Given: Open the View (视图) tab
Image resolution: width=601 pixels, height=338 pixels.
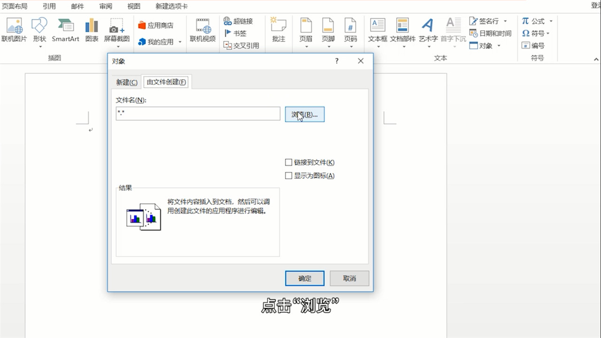Looking at the screenshot, I should coord(134,6).
